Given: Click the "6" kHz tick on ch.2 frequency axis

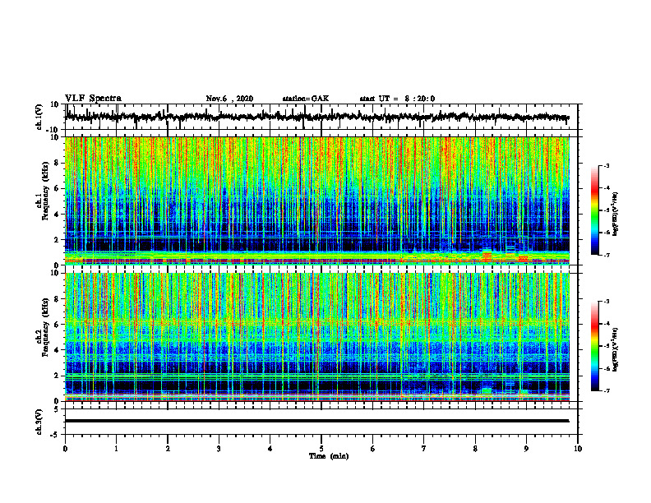Looking at the screenshot, I should tap(57, 324).
